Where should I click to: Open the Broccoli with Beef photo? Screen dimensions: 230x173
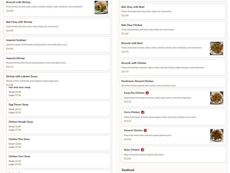(x=216, y=48)
